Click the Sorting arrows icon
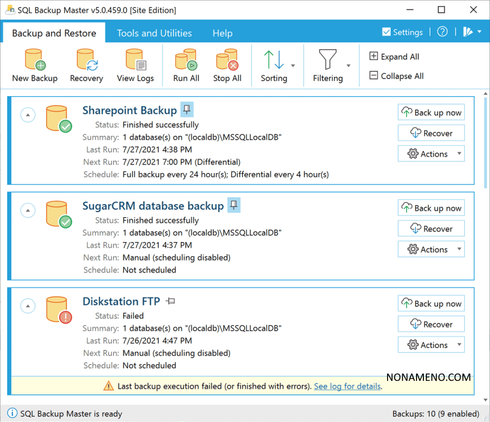The width and height of the screenshot is (490, 422). pyautogui.click(x=274, y=60)
